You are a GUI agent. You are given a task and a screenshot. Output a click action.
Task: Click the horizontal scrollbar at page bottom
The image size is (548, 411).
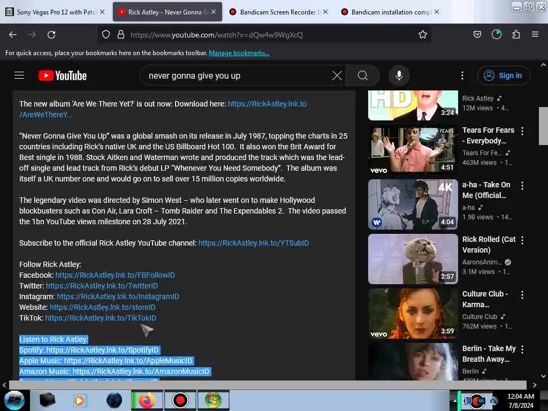[268, 385]
